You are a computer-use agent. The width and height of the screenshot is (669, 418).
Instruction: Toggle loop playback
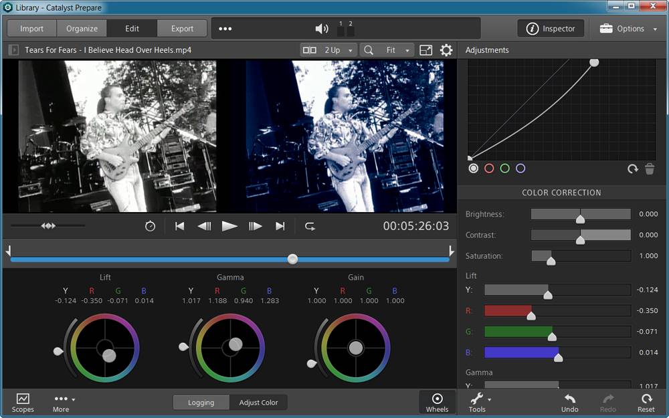pos(310,226)
